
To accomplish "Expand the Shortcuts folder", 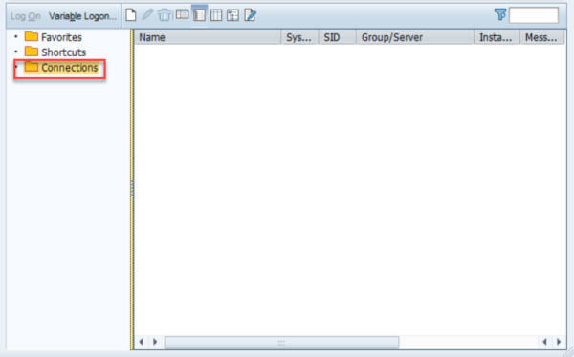I will tap(55, 52).
